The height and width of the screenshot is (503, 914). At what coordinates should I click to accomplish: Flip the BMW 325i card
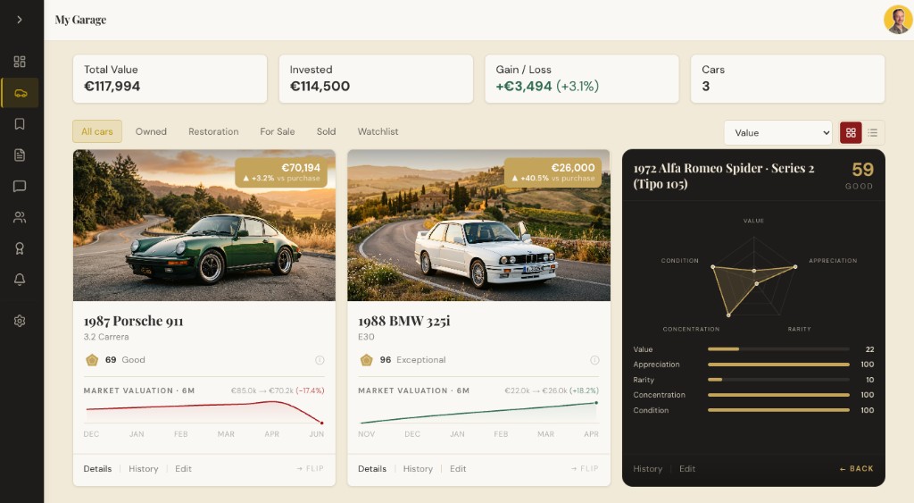click(585, 468)
